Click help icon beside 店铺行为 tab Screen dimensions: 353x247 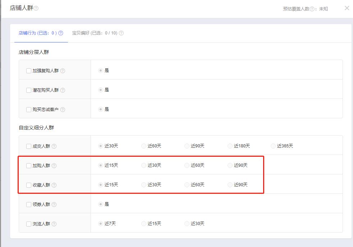pyautogui.click(x=61, y=33)
